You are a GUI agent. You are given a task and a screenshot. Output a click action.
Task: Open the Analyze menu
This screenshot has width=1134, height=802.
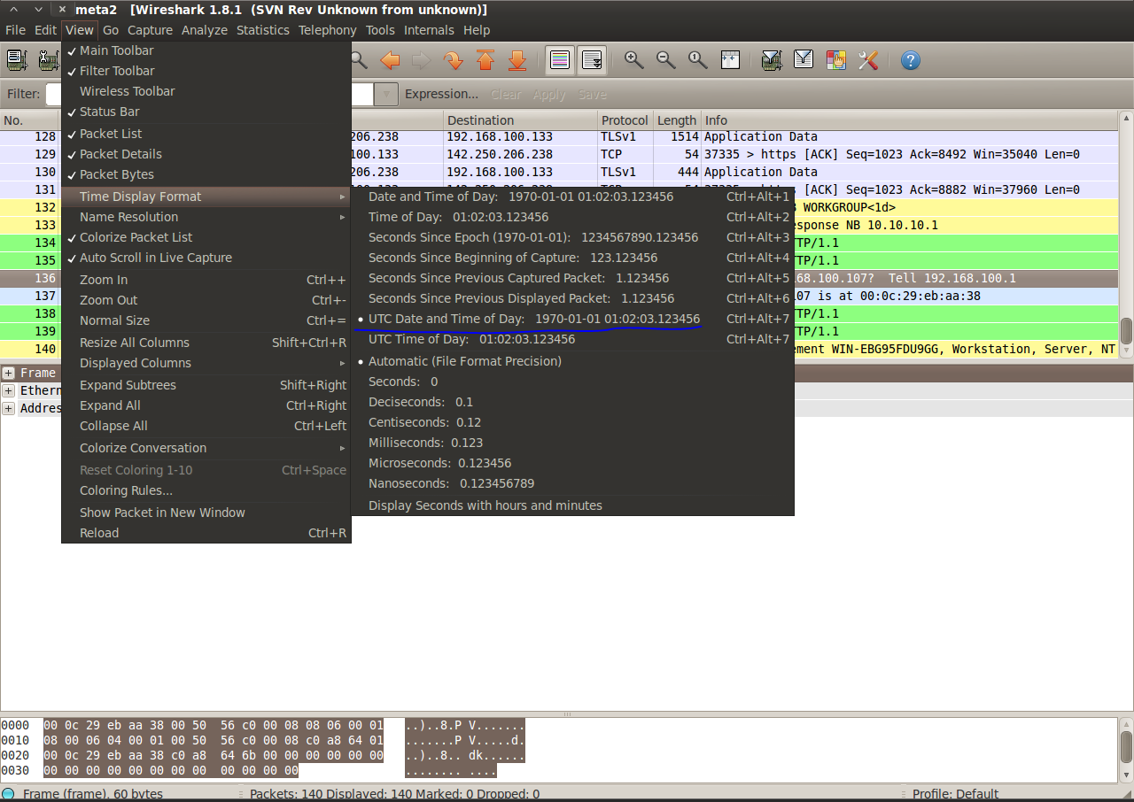click(205, 30)
